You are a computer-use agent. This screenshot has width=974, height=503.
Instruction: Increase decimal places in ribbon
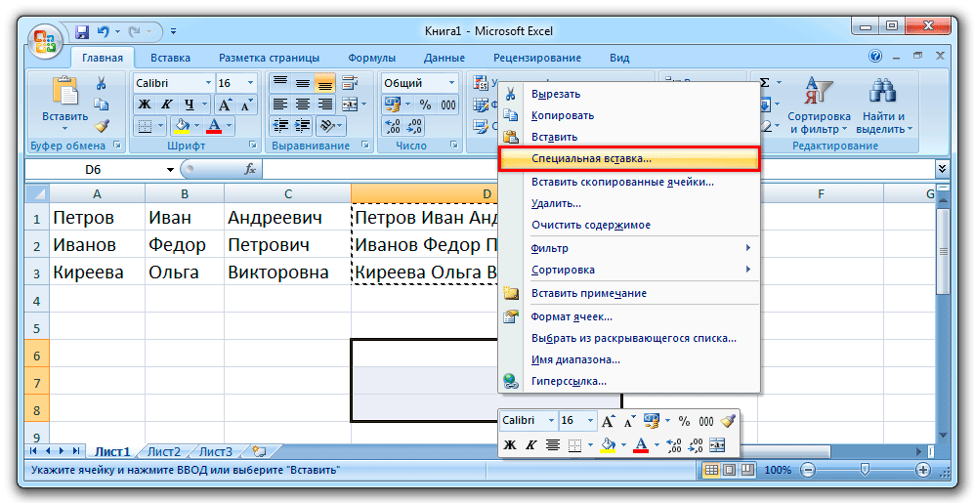coord(393,127)
